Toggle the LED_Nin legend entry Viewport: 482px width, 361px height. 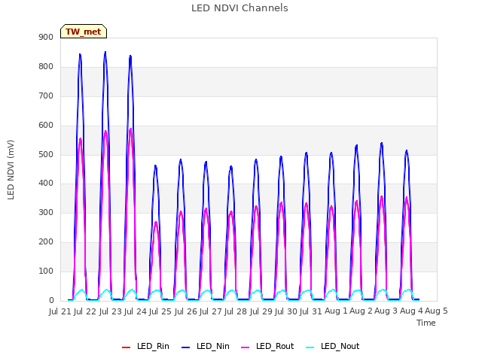tap(206, 347)
